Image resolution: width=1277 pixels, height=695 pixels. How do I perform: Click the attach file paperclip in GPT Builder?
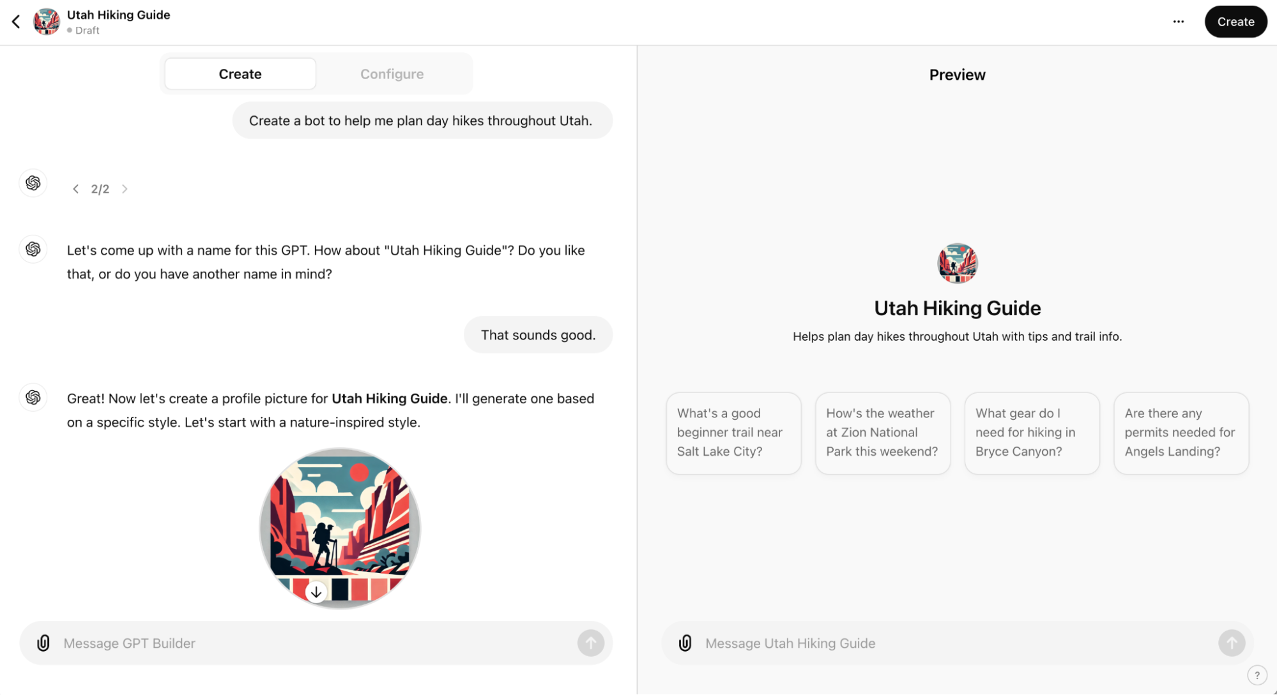click(43, 643)
